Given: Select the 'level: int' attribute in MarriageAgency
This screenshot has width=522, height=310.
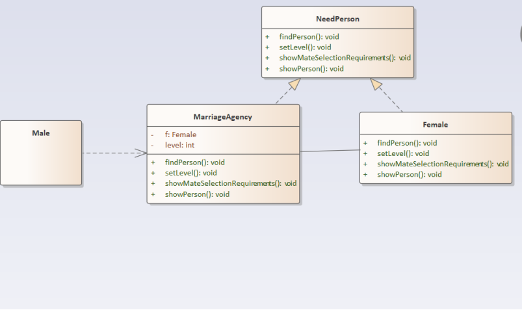Looking at the screenshot, I should pyautogui.click(x=179, y=145).
